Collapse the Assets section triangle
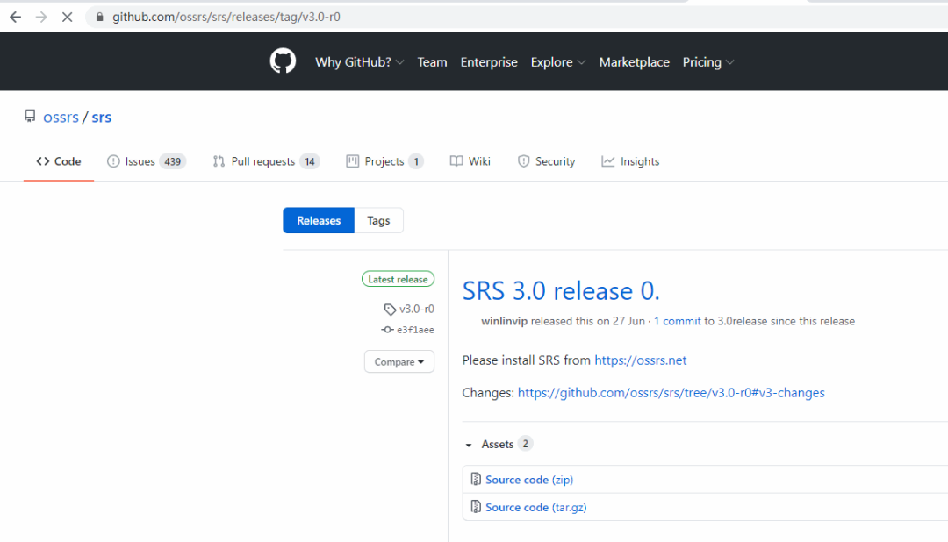Image resolution: width=948 pixels, height=542 pixels. pyautogui.click(x=469, y=445)
